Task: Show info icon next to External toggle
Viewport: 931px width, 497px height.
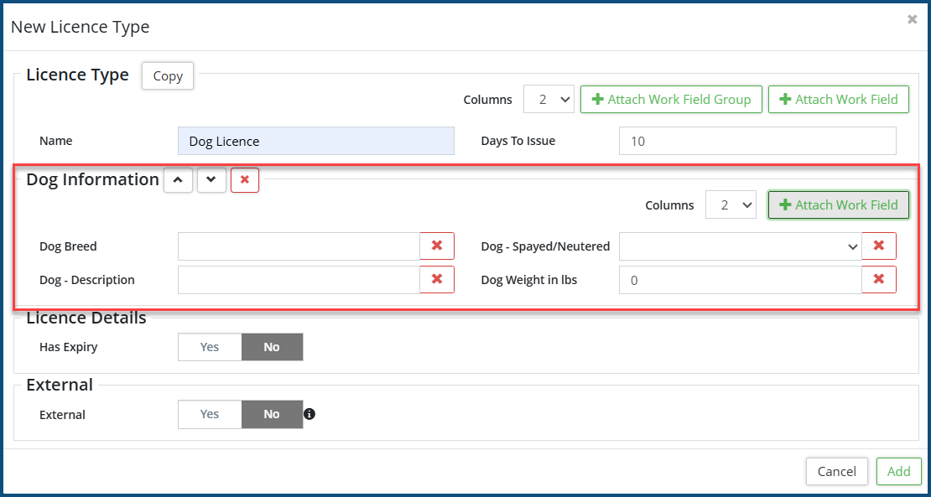Action: (309, 414)
